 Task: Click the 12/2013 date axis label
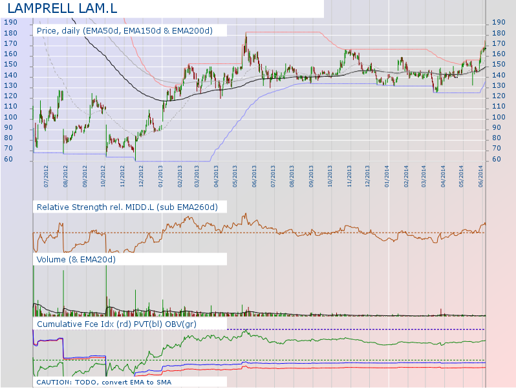click(x=367, y=176)
